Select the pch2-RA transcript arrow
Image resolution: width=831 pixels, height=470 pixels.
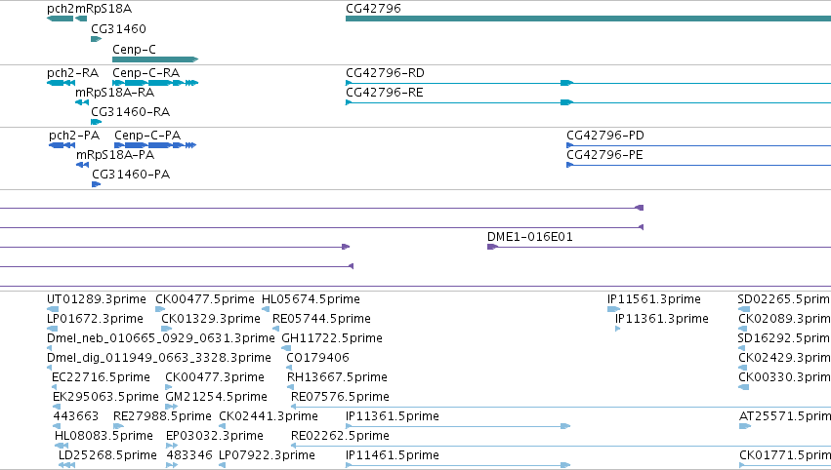[x=61, y=83]
